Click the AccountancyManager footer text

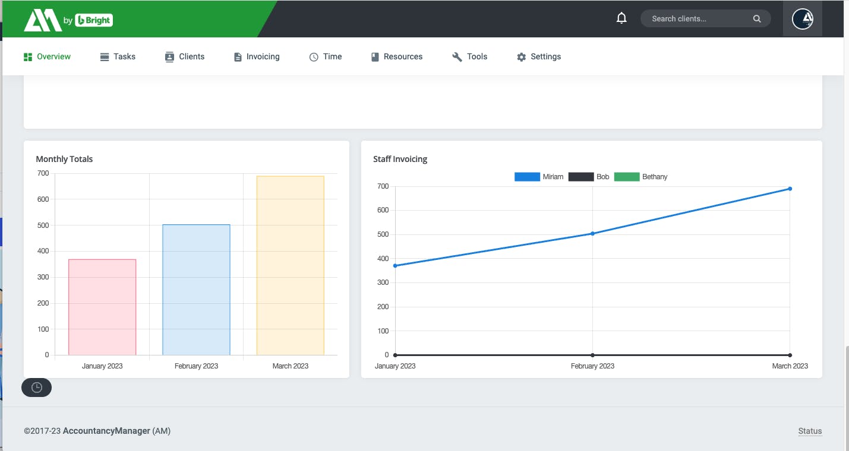(106, 431)
